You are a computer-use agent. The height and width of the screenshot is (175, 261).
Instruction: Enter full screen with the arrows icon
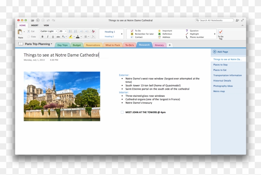click(x=243, y=20)
